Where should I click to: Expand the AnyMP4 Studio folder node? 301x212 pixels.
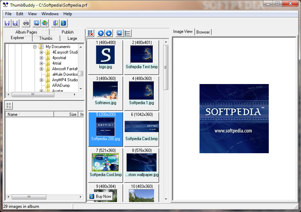pyautogui.click(x=41, y=80)
